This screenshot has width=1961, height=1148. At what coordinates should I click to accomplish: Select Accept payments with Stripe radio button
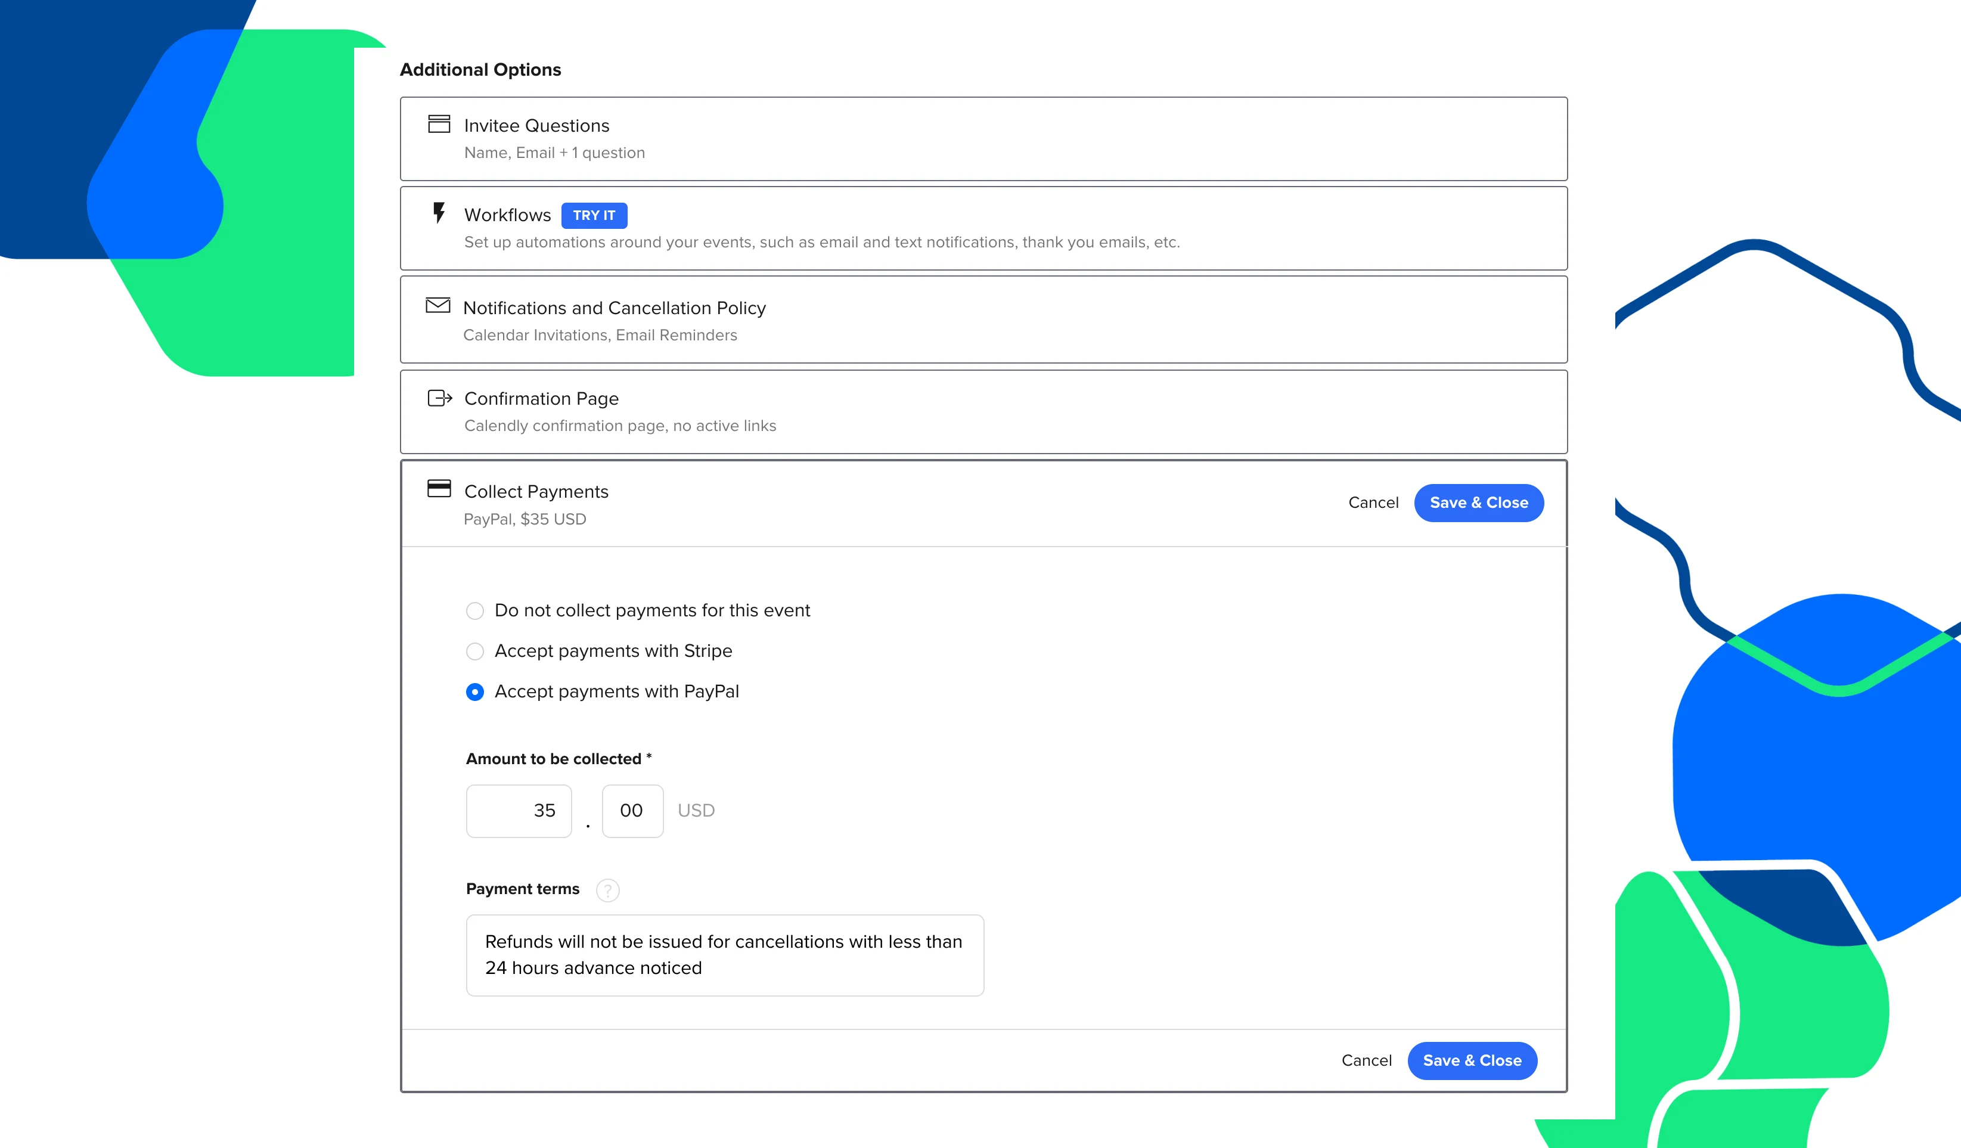[474, 649]
